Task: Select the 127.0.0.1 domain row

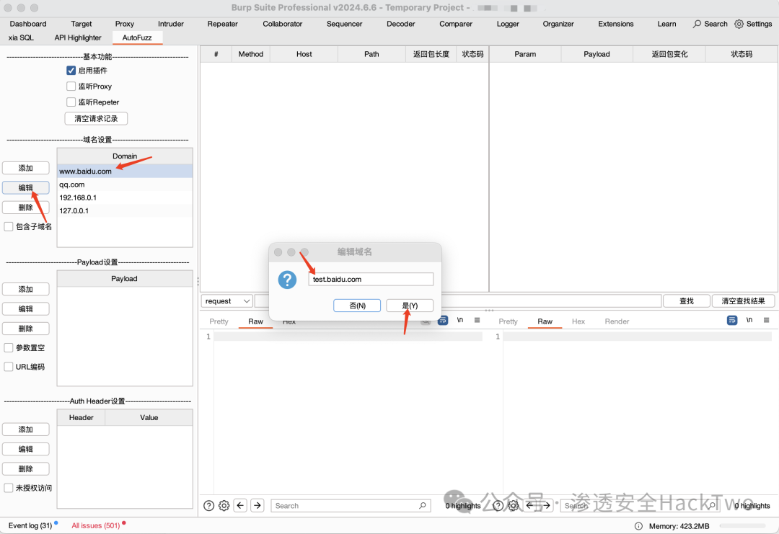Action: (x=125, y=211)
